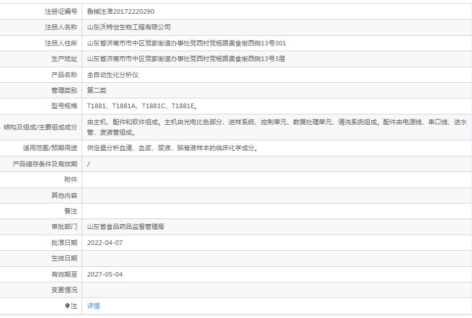Click the 产品名称 label
The image size is (472, 318).
point(64,75)
